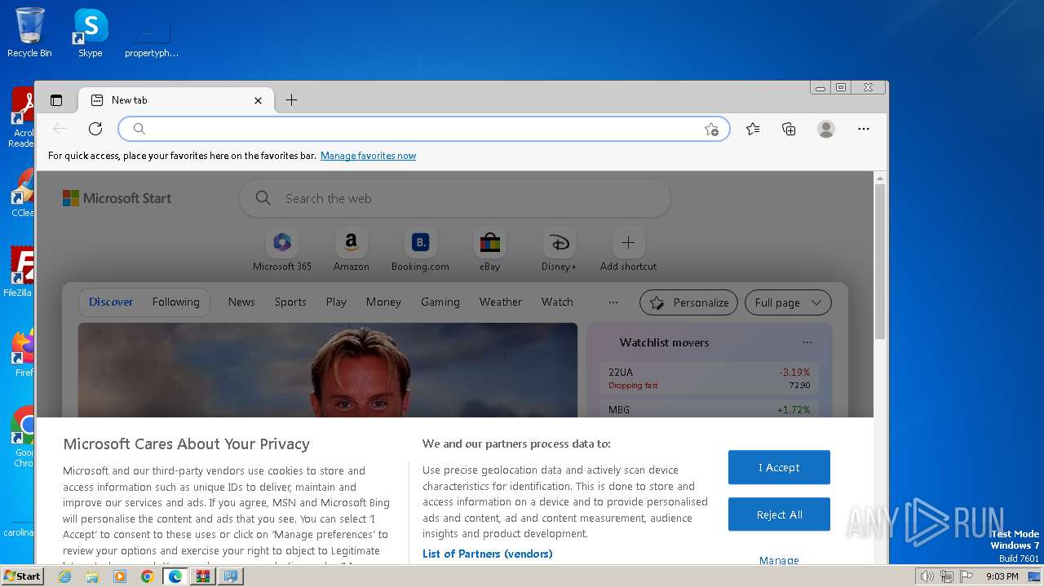
Task: Click the back navigation arrow
Action: coord(60,129)
